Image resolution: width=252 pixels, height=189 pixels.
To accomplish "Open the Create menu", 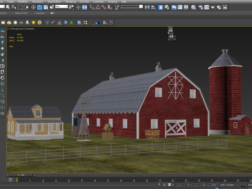I will tap(10, 2).
